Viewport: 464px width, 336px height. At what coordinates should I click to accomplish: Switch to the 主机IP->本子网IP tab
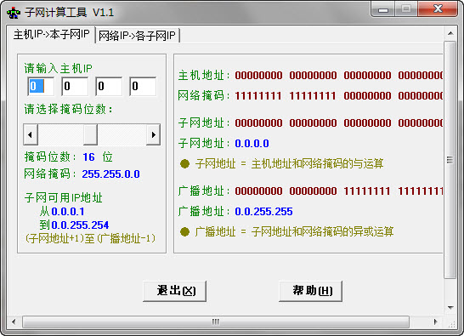51,35
